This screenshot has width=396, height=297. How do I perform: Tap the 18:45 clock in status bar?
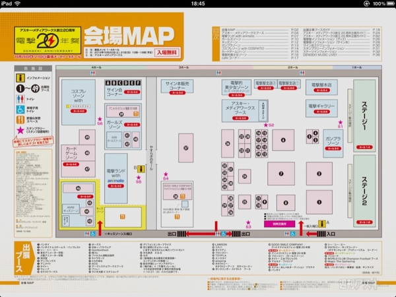coord(198,3)
